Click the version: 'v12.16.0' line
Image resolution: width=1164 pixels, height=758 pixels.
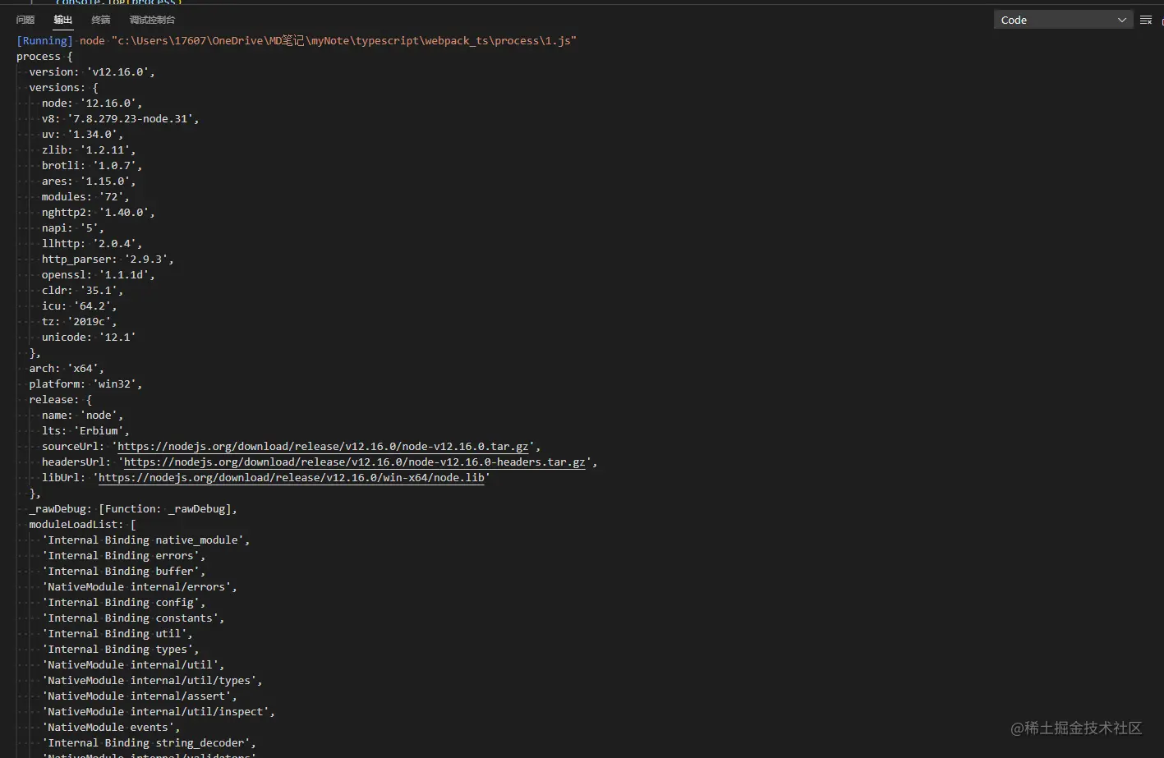[x=92, y=72]
